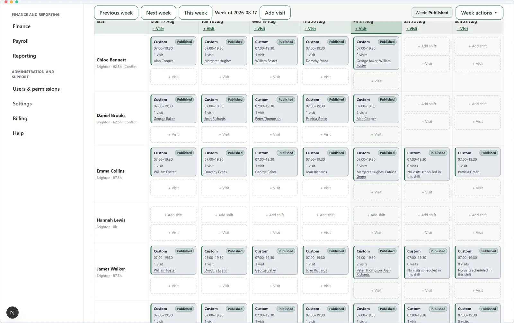Open Daniel Brooks' Wednesday Peter Thompson link
This screenshot has width=514, height=323.
268,119
